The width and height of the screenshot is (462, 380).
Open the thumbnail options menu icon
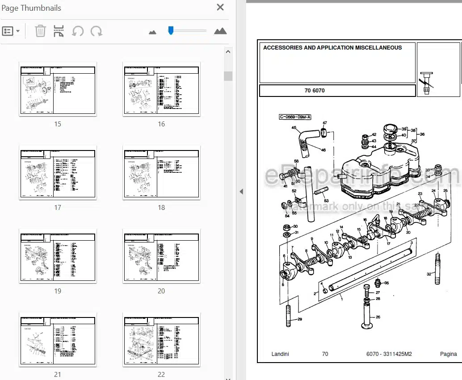click(x=8, y=31)
